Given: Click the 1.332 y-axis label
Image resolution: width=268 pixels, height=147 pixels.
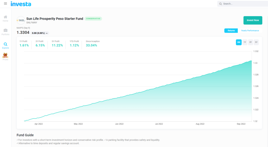Looking at the screenshot, I should 256,51.
